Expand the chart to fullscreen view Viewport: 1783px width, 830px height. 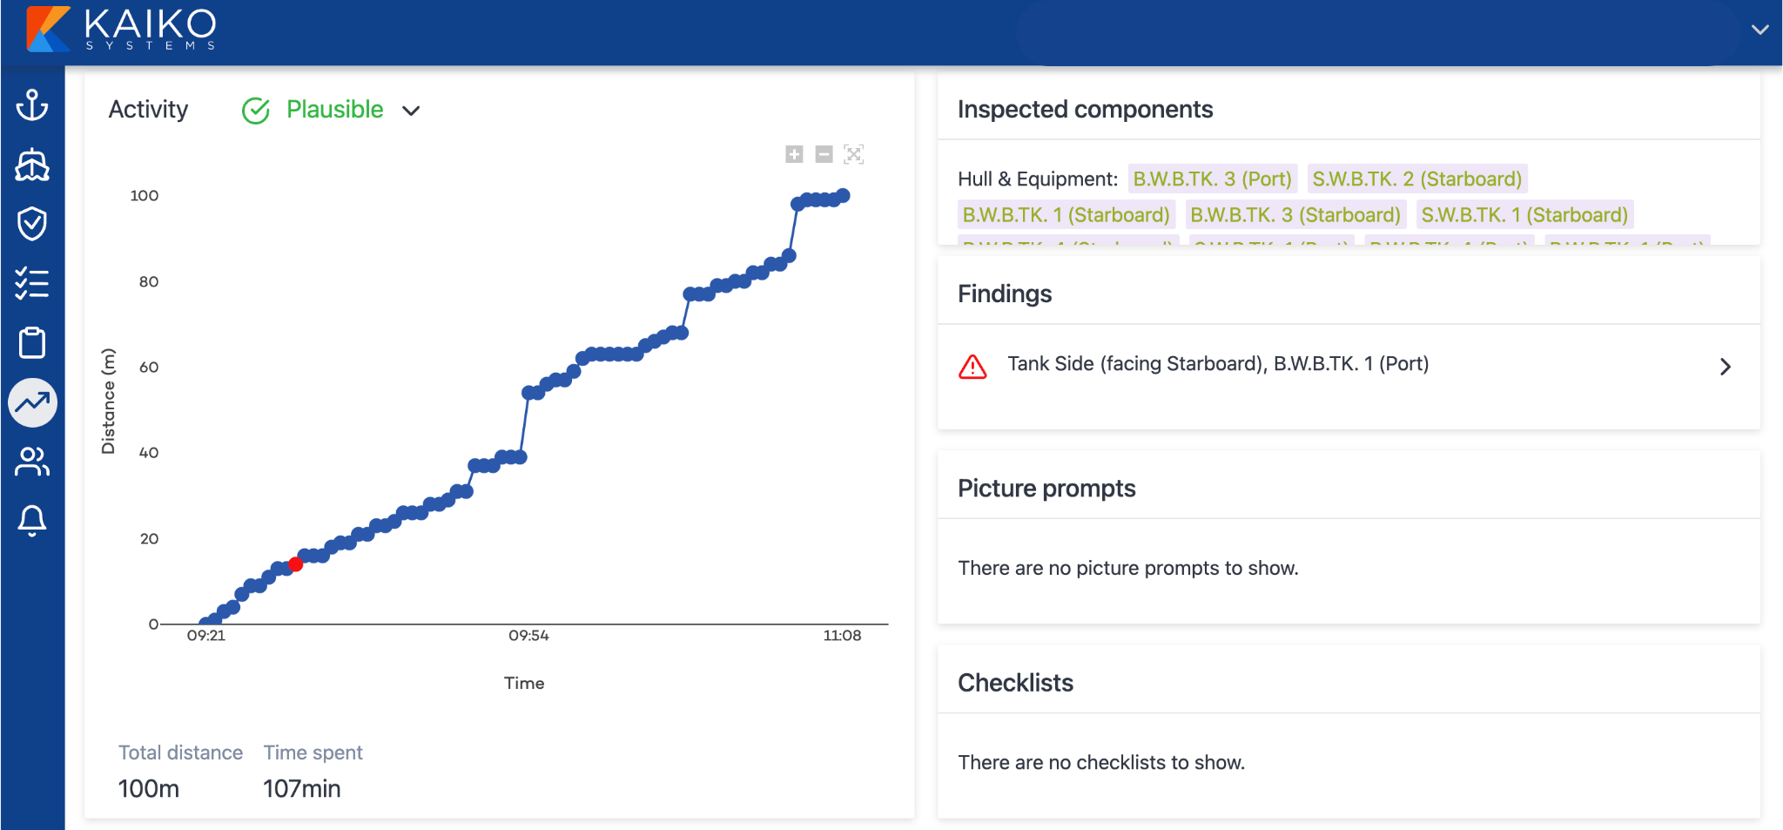point(854,153)
